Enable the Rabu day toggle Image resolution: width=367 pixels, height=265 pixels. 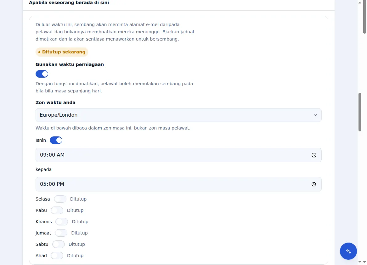tap(57, 210)
